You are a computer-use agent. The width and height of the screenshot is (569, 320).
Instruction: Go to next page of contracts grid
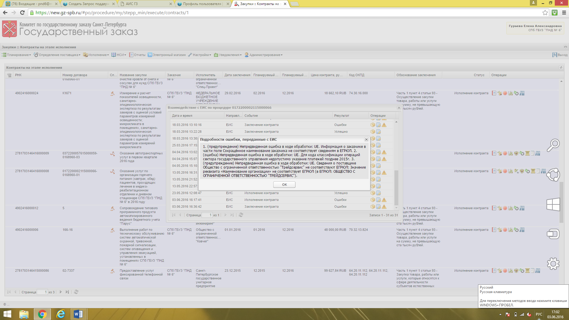(61, 292)
